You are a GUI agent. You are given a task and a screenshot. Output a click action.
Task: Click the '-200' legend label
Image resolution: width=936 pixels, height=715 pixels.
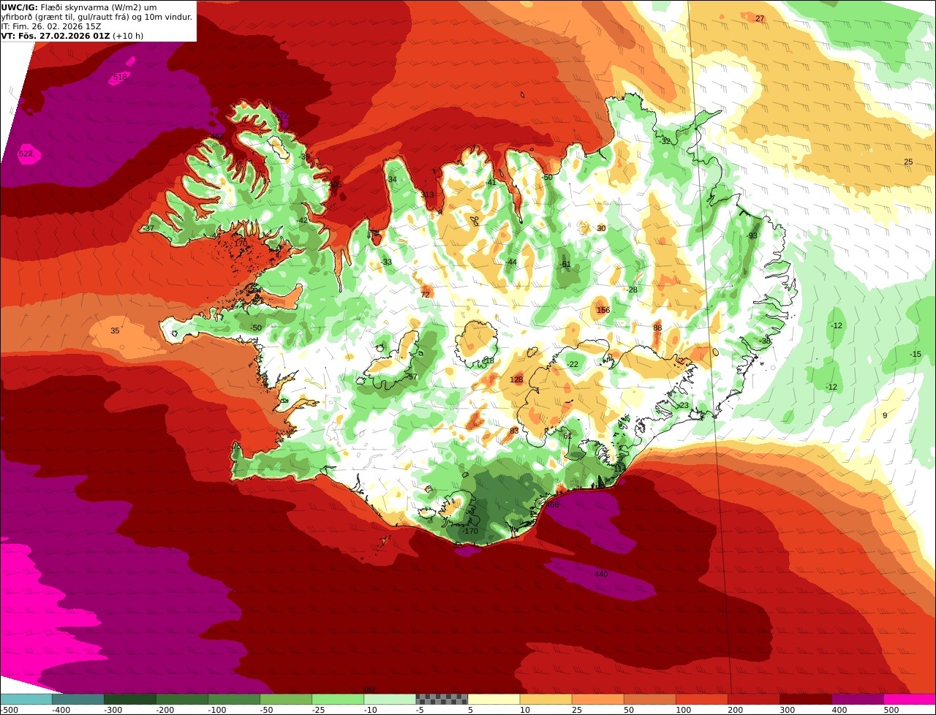[165, 710]
